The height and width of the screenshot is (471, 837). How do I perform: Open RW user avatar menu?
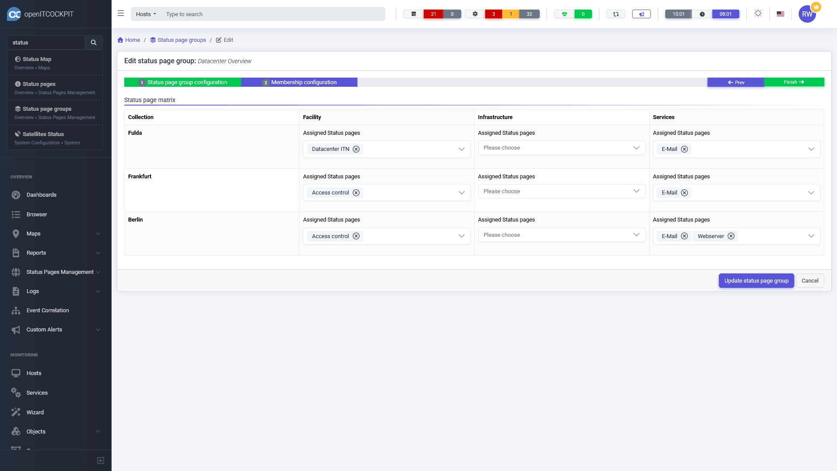(807, 14)
